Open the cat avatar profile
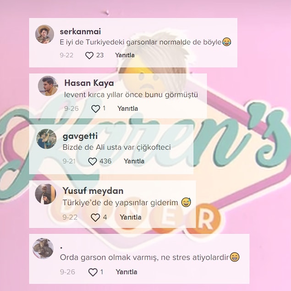This screenshot has width=291, height=291. [x=43, y=248]
